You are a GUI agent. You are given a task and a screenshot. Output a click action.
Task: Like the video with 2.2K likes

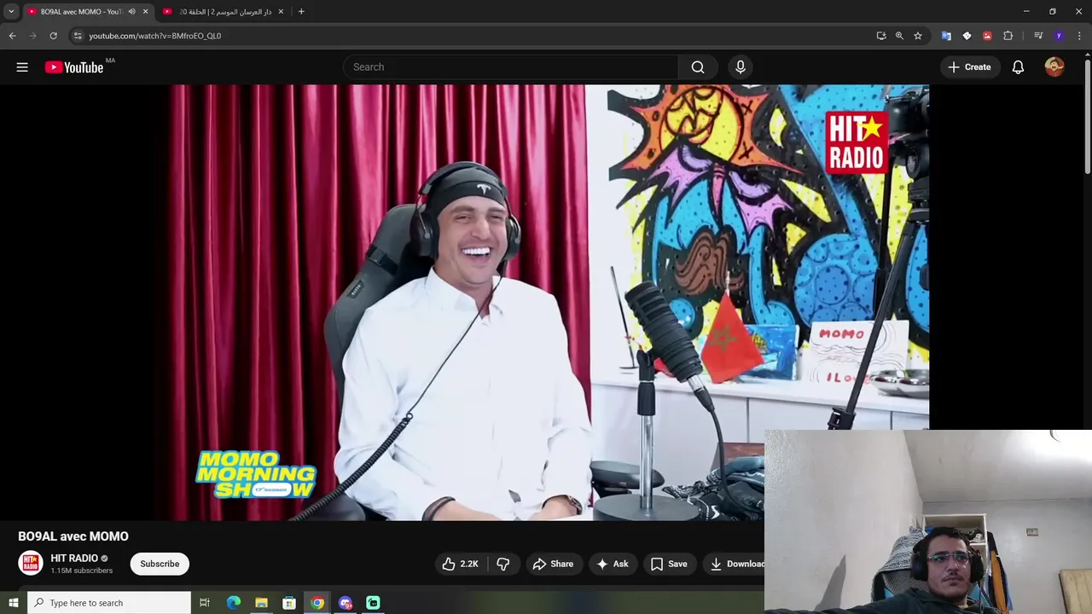coord(460,564)
